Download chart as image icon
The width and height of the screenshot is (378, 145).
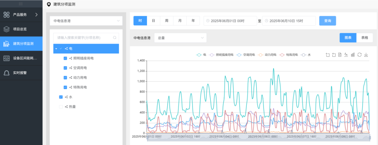pos(366,55)
